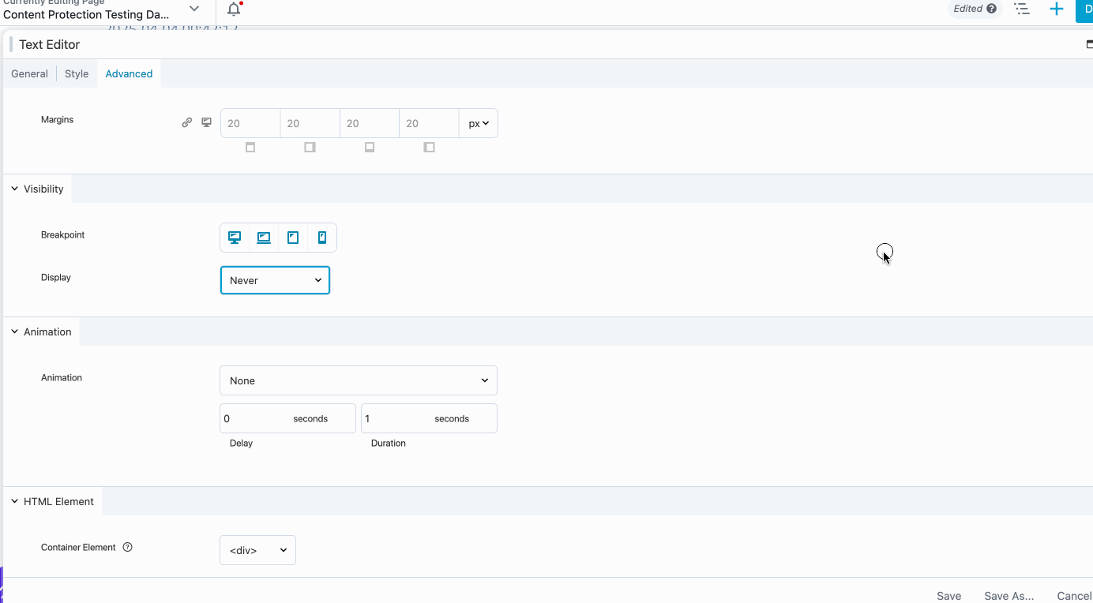Toggle the square icon under the first margin field
This screenshot has height=603, width=1093.
coord(250,147)
